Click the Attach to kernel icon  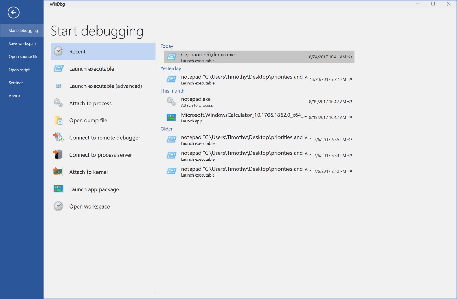58,172
